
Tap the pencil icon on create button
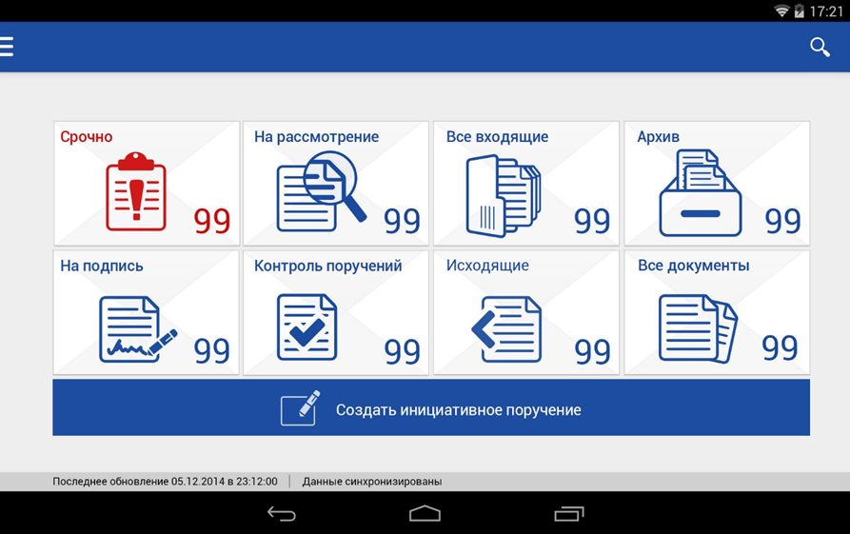tap(300, 407)
